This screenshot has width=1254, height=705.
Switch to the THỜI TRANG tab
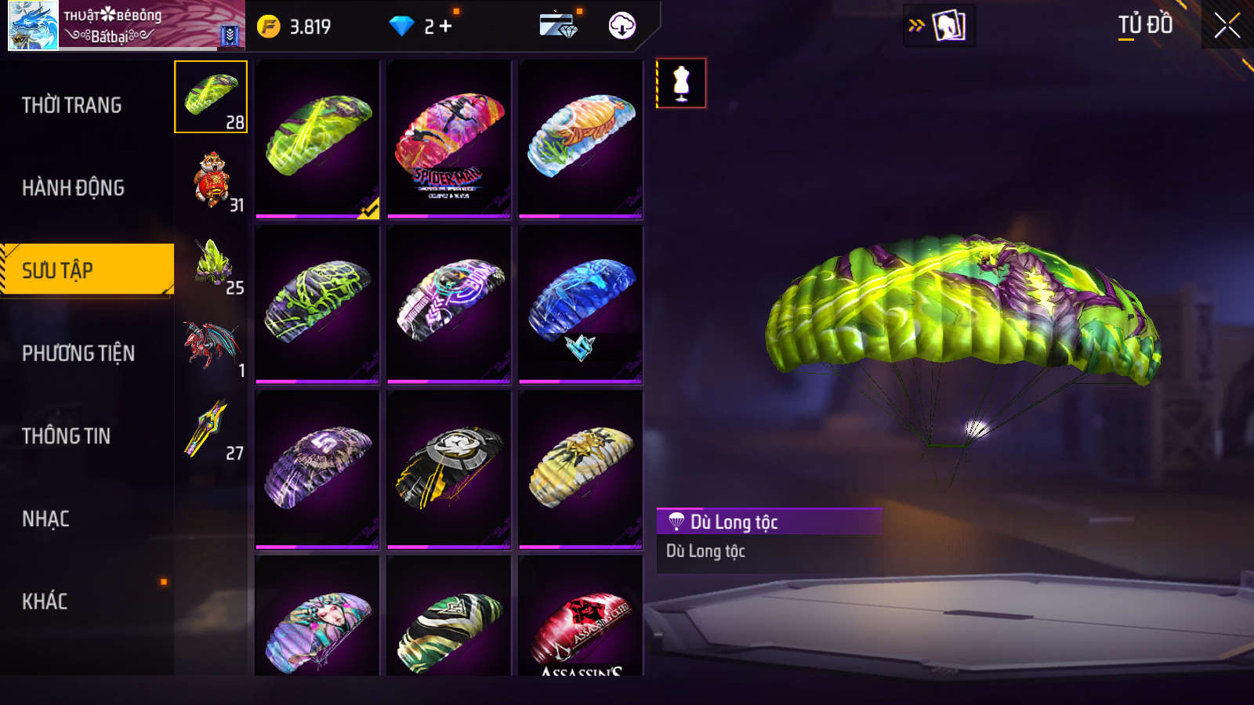pos(71,105)
